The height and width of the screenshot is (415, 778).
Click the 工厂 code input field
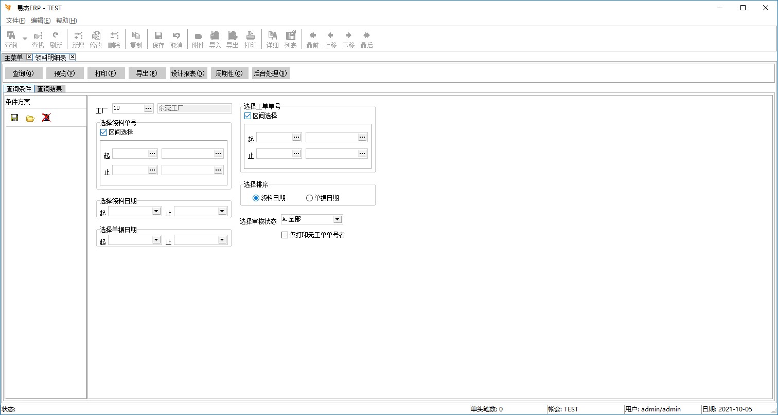[x=128, y=108]
